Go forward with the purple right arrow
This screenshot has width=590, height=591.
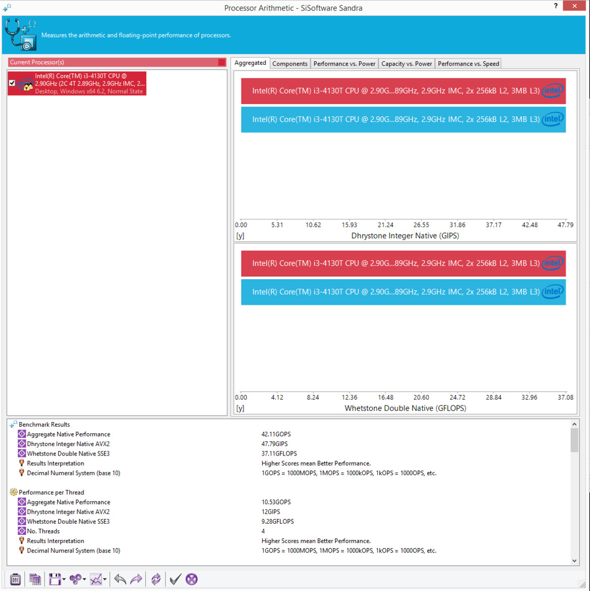coord(136,579)
